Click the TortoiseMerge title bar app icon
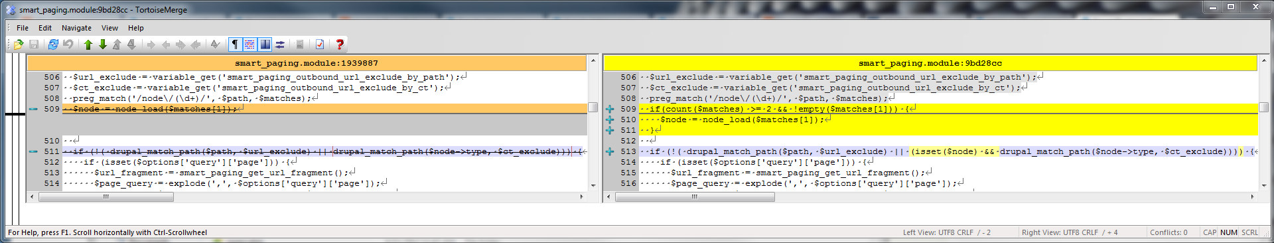The image size is (1274, 243). pyautogui.click(x=10, y=9)
